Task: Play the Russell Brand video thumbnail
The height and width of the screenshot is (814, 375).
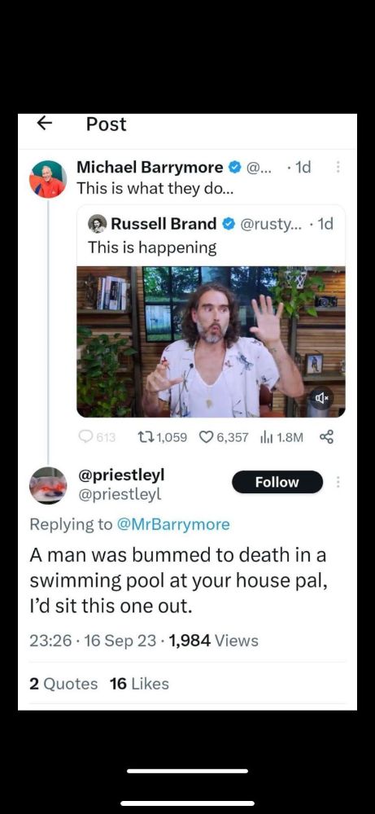Action: (x=211, y=342)
